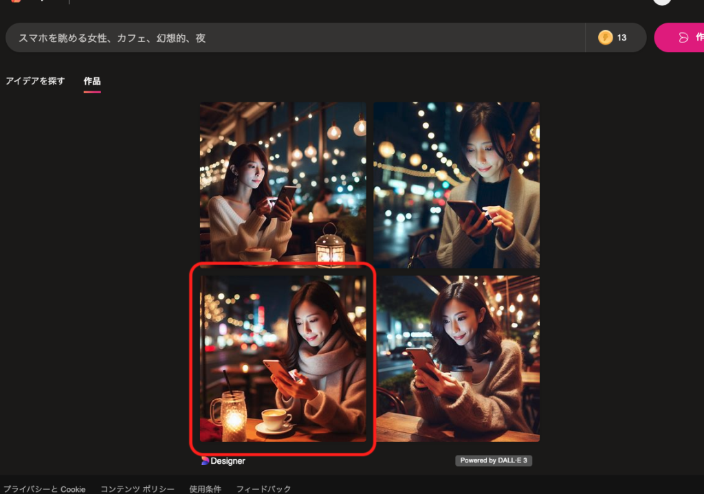
Task: Select the 作品 tab
Action: (92, 81)
